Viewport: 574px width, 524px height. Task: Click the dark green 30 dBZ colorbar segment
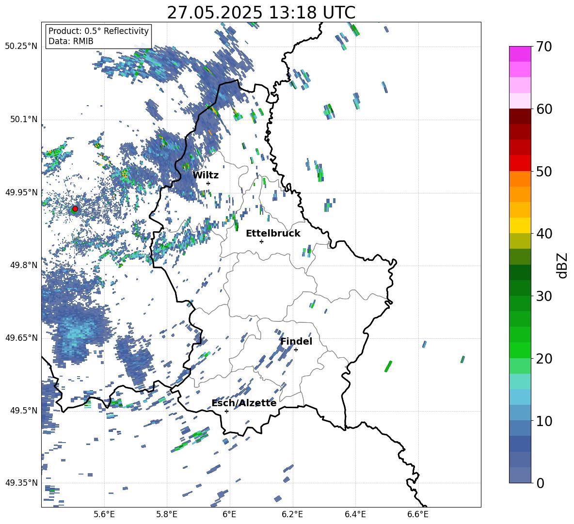coord(520,288)
